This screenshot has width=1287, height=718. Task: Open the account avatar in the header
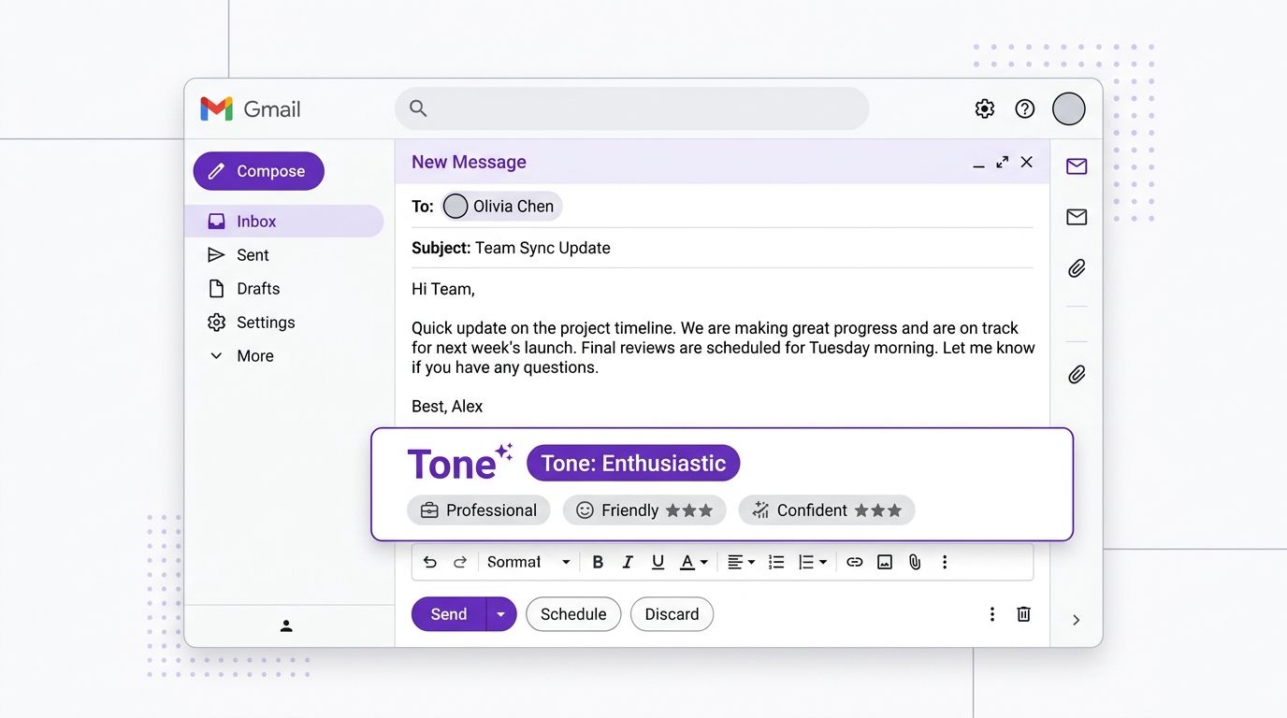tap(1069, 109)
